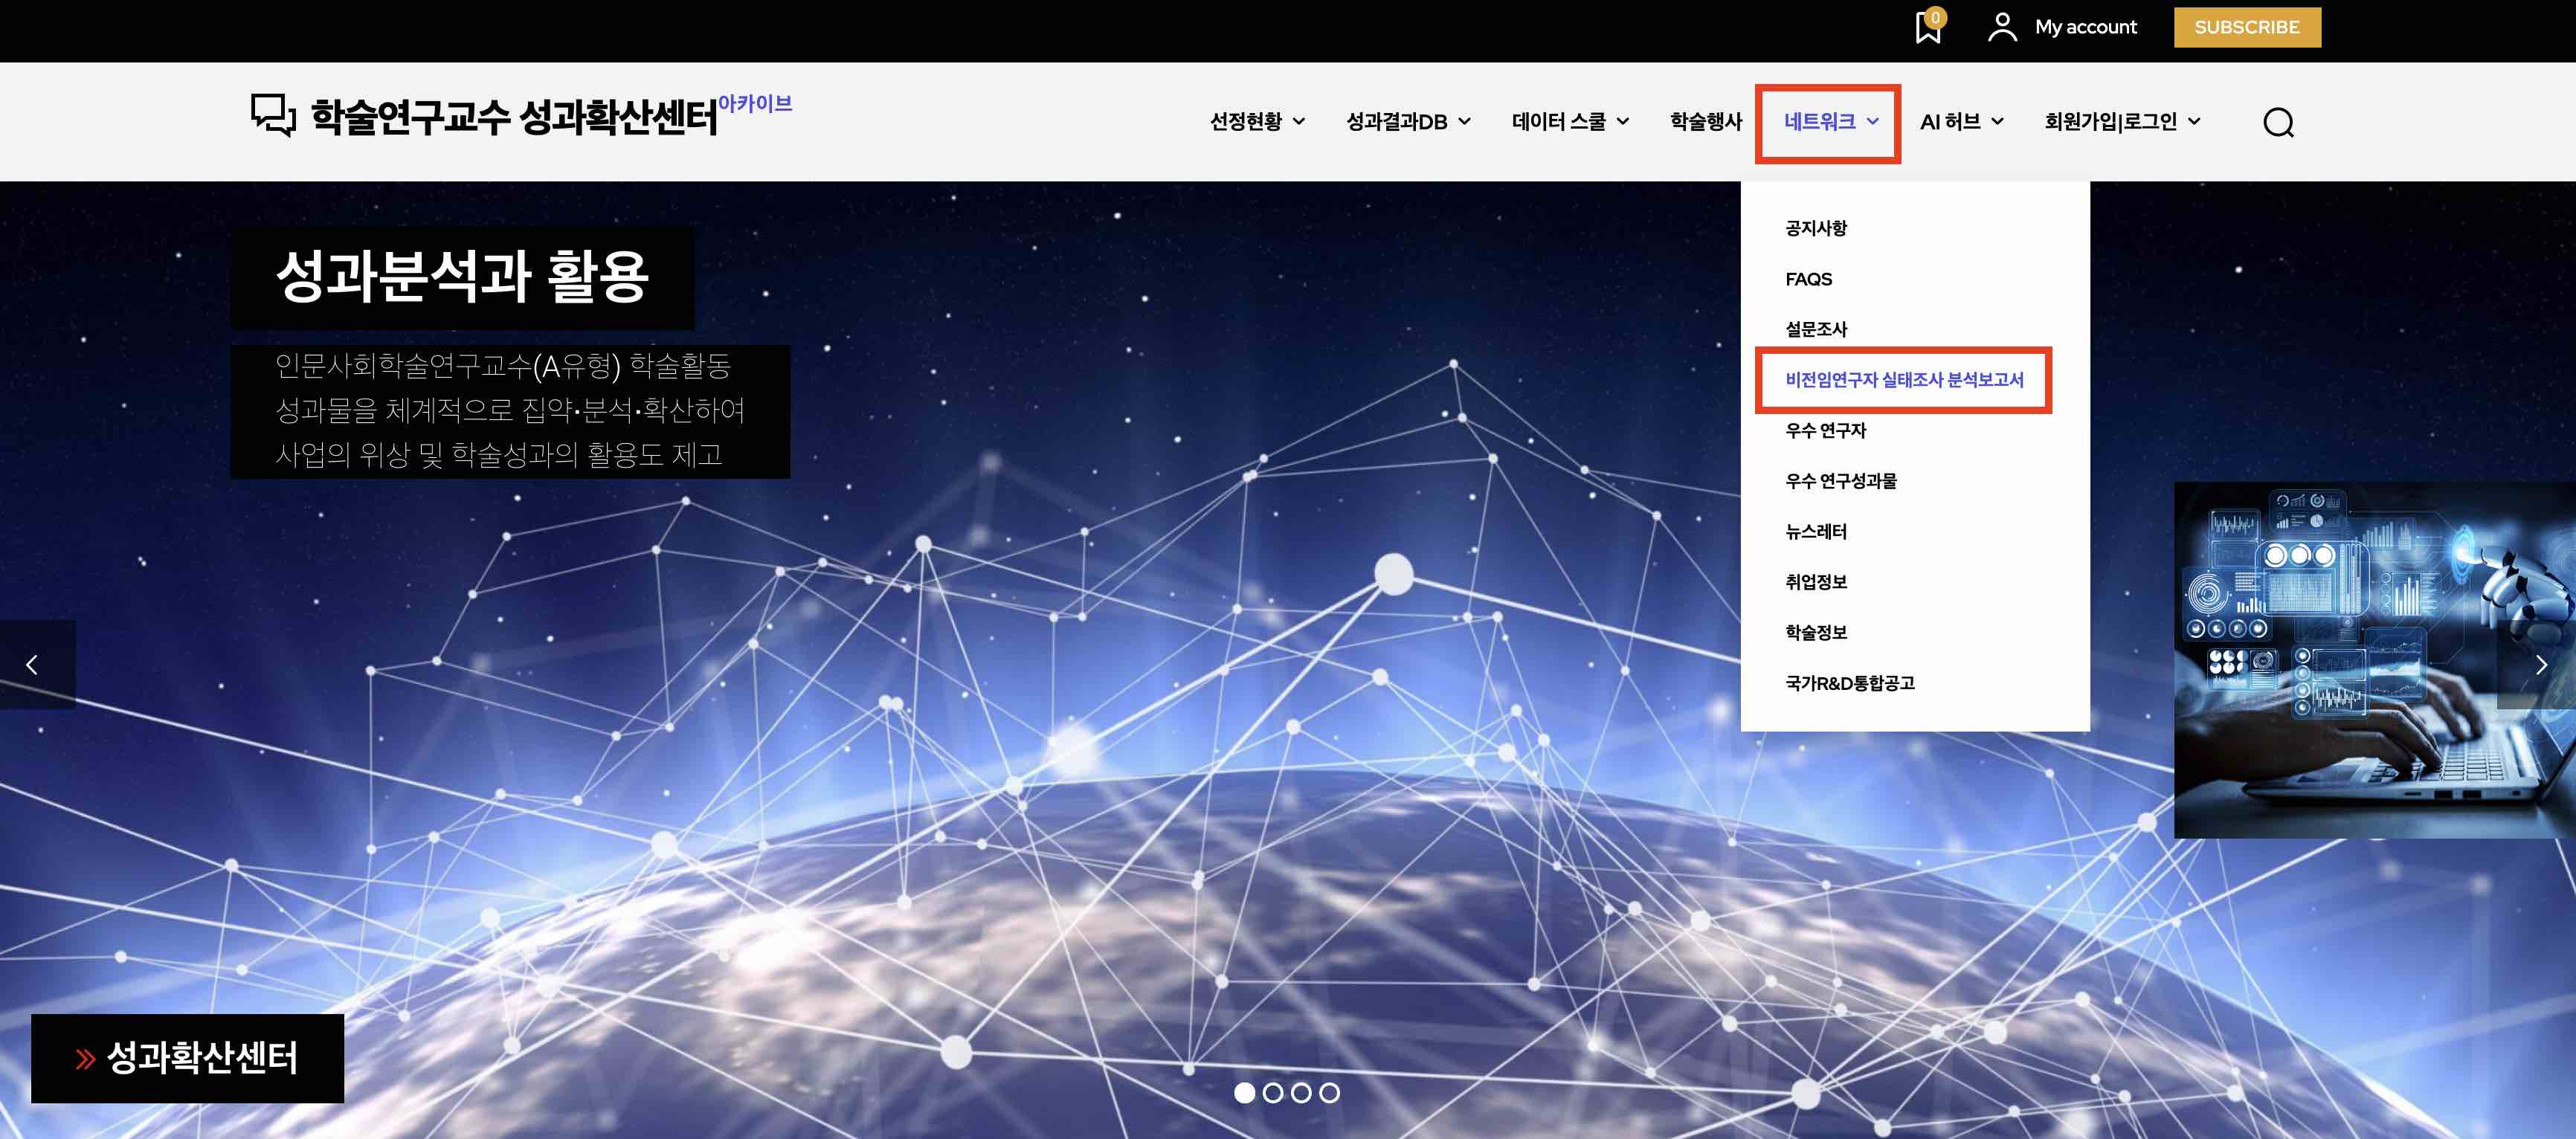Click the red double-chevron on 성과확산센터
The height and width of the screenshot is (1139, 2576).
click(85, 1059)
